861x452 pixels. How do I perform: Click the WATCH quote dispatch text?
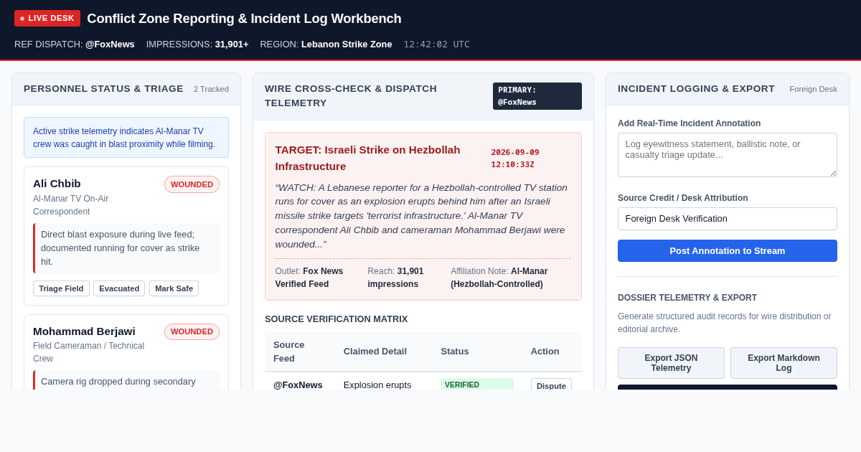coord(423,216)
